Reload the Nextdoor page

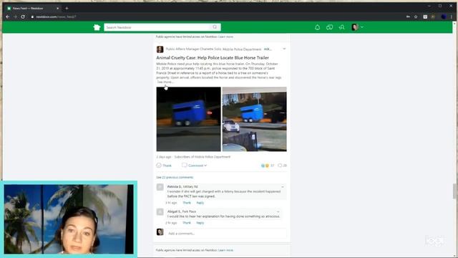click(x=23, y=16)
